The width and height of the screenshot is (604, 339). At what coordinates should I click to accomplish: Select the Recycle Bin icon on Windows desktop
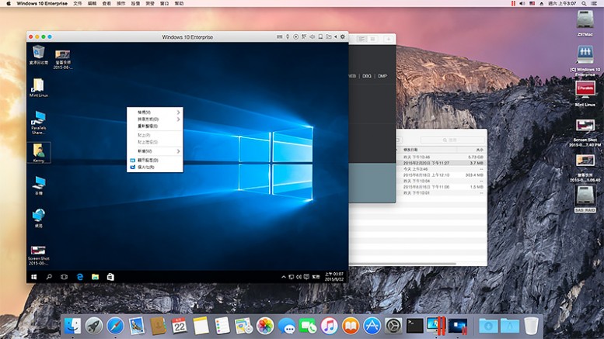(39, 54)
